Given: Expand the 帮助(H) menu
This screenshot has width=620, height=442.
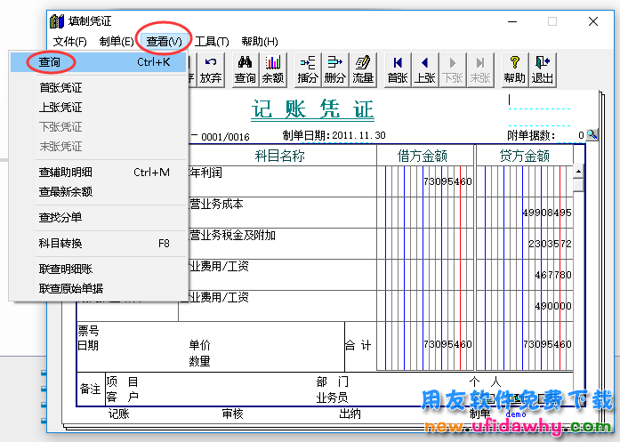Looking at the screenshot, I should click(x=259, y=41).
